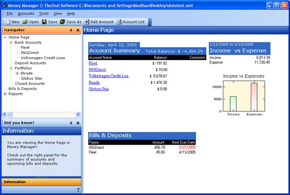Viewport: 290px width, 195px height.
Task: Click the Save As toolbar icon
Action: pyautogui.click(x=62, y=22)
